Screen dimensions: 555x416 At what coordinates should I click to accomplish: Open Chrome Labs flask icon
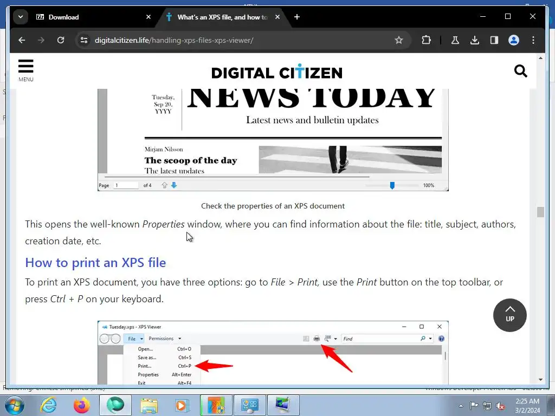(455, 40)
